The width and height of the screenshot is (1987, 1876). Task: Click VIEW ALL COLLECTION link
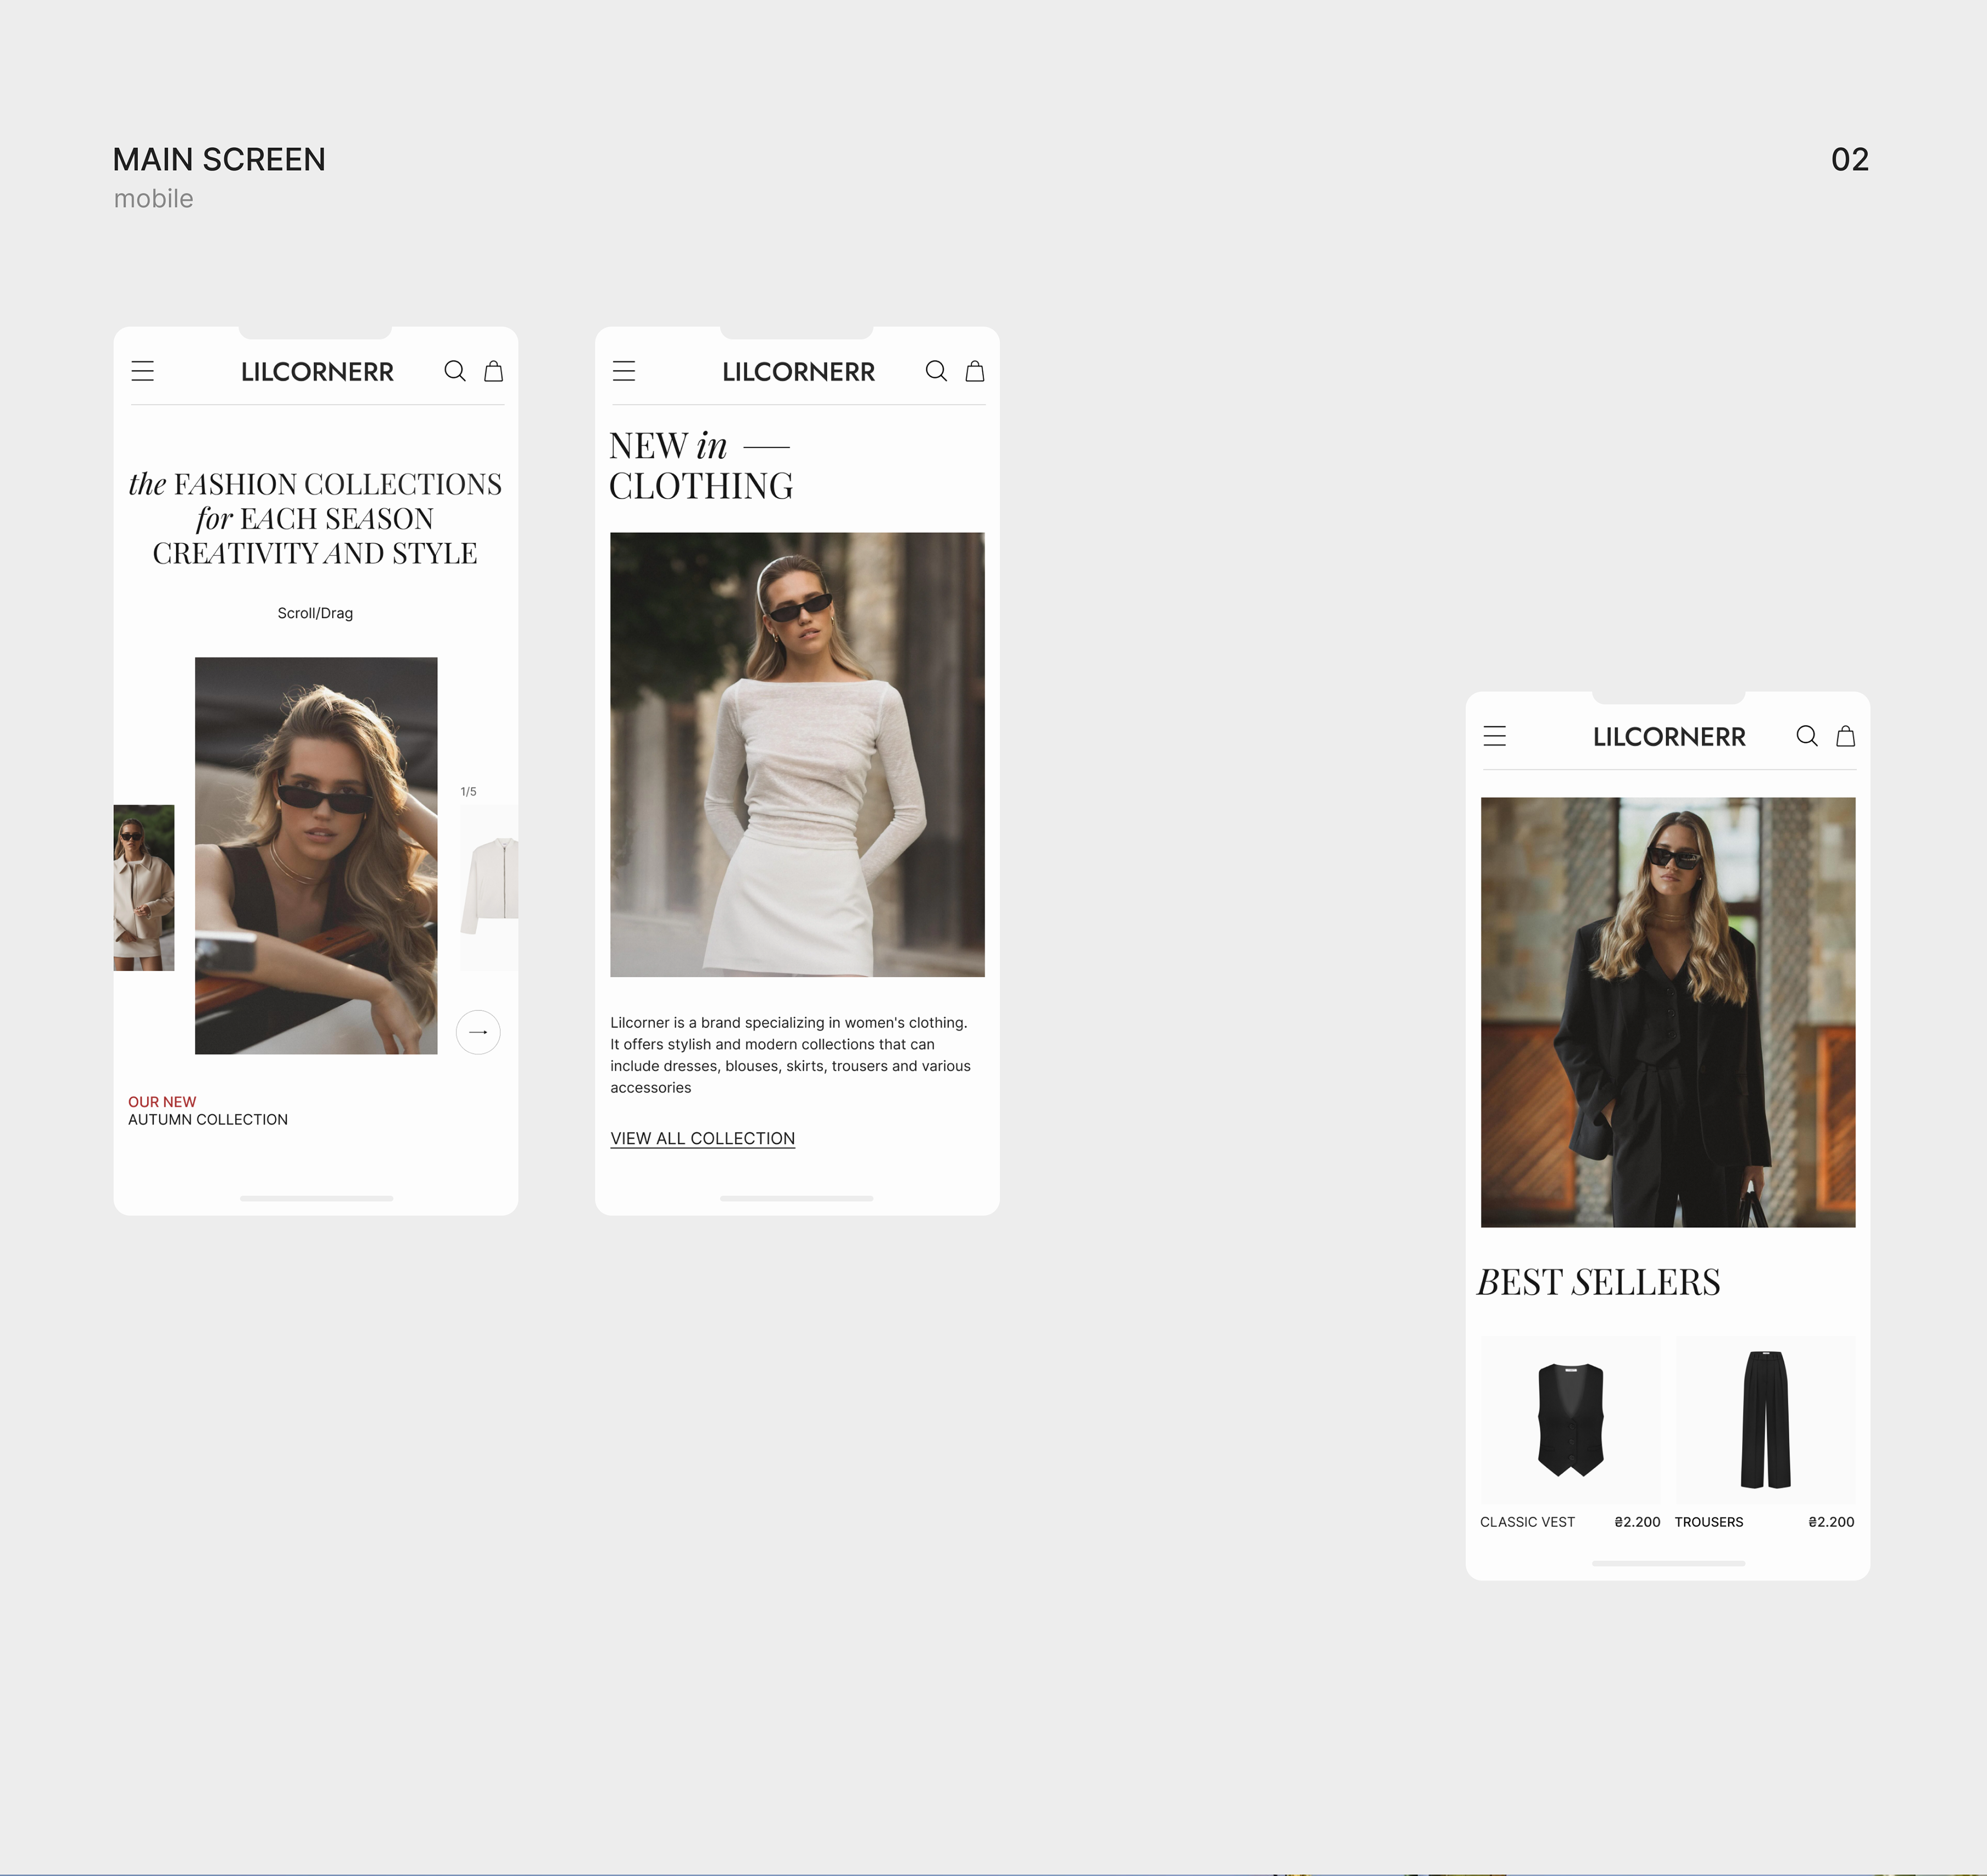pos(702,1138)
